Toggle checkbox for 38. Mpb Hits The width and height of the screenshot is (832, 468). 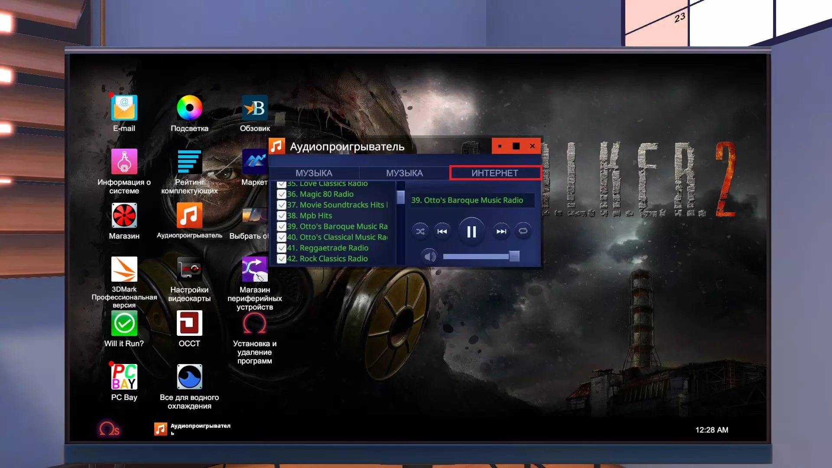282,216
